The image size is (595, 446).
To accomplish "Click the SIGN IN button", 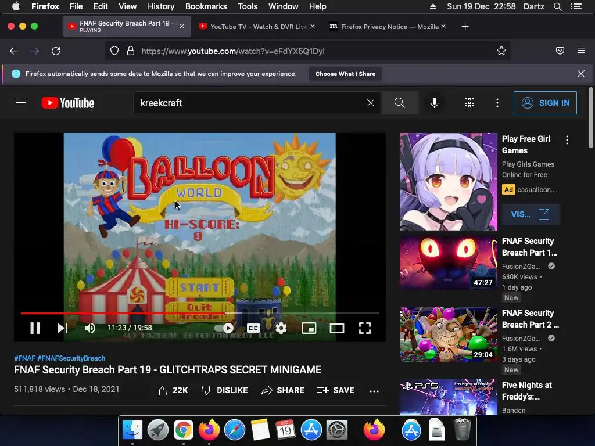I will click(x=545, y=103).
